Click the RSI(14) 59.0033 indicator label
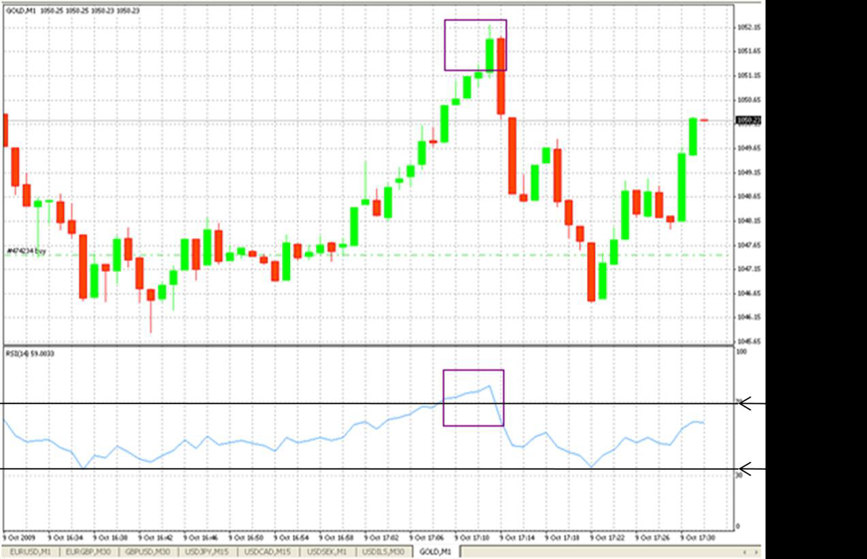 [x=31, y=353]
